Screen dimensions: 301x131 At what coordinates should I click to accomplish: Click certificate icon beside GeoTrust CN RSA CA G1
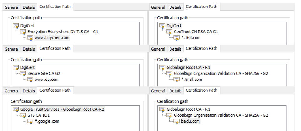[x=169, y=32]
